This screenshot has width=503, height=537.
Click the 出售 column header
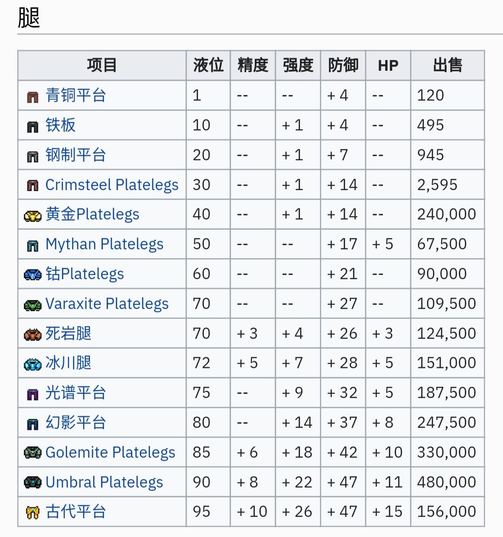click(x=447, y=65)
